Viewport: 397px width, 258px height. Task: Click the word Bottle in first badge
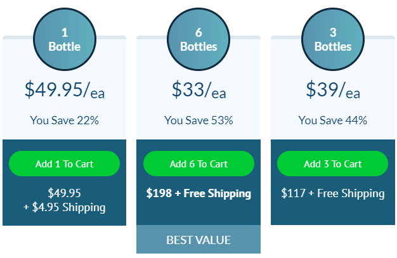click(x=65, y=46)
